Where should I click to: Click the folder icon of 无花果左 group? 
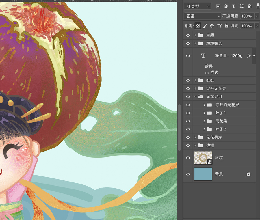click(x=200, y=137)
